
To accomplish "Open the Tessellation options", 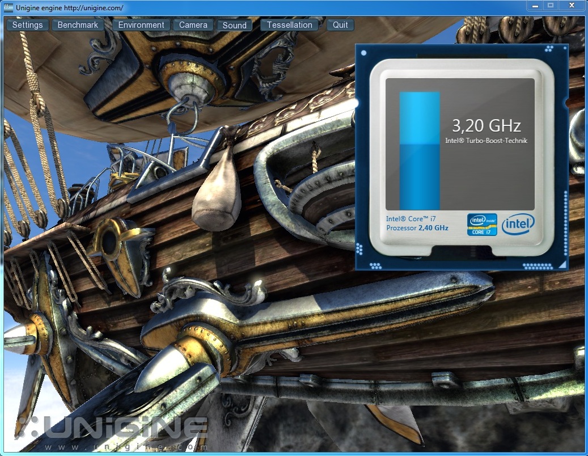I will (289, 25).
